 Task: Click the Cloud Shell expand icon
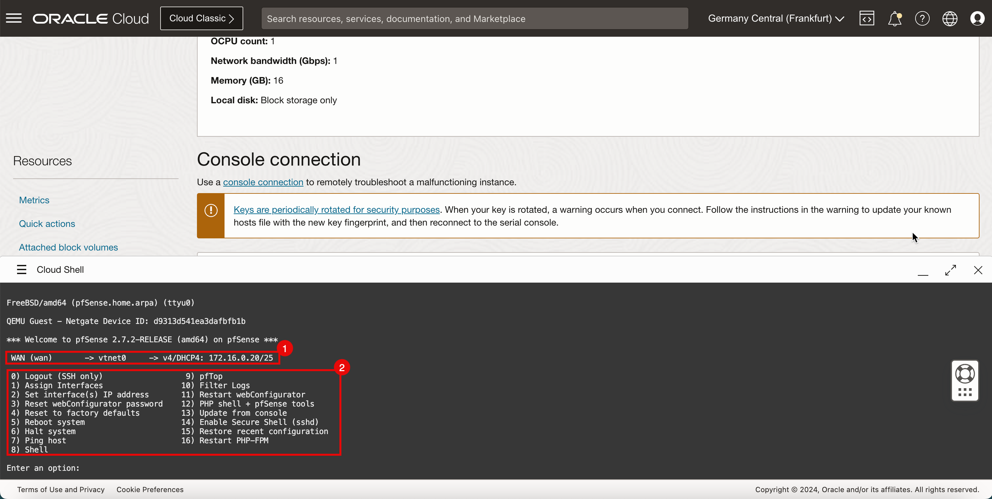click(x=950, y=270)
